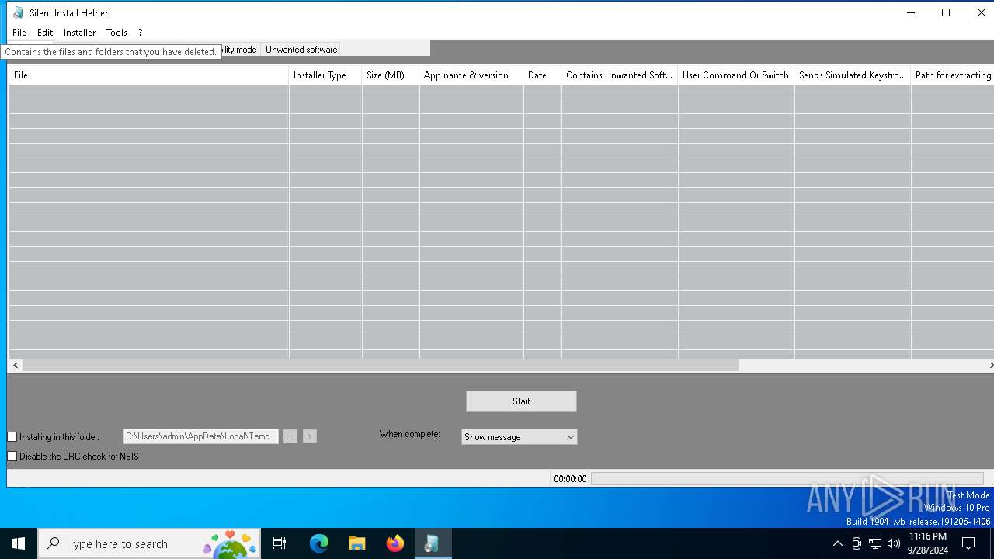Screen dimensions: 994x559
Task: Launch Firefox from the taskbar
Action: (394, 543)
